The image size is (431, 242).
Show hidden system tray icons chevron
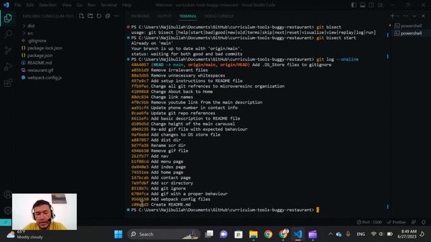coord(331,234)
